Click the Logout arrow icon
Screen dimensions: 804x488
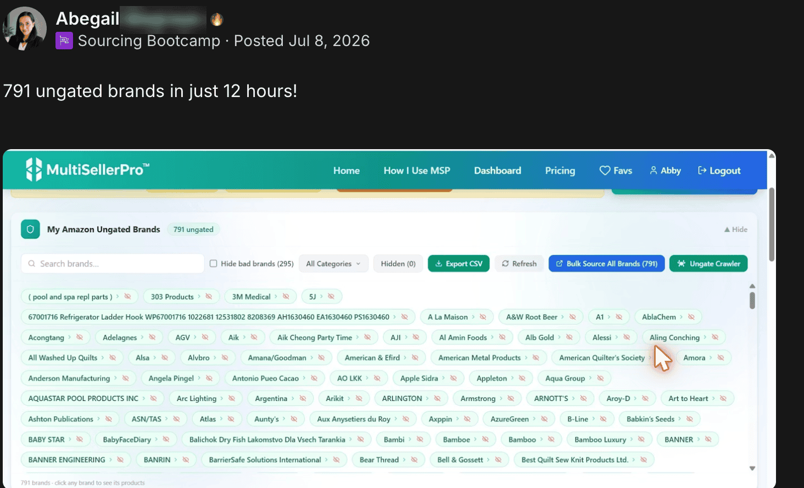(x=702, y=171)
